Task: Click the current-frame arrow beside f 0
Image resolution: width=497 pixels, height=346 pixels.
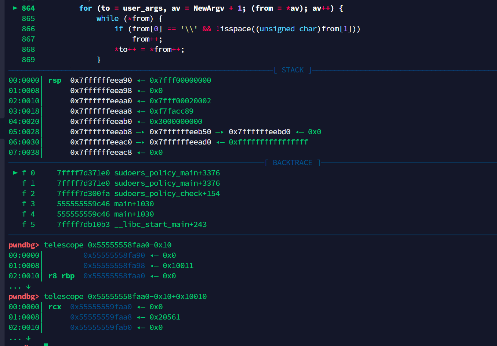Action: [x=15, y=173]
